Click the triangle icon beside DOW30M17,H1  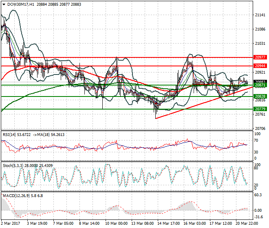[x=3, y=4]
